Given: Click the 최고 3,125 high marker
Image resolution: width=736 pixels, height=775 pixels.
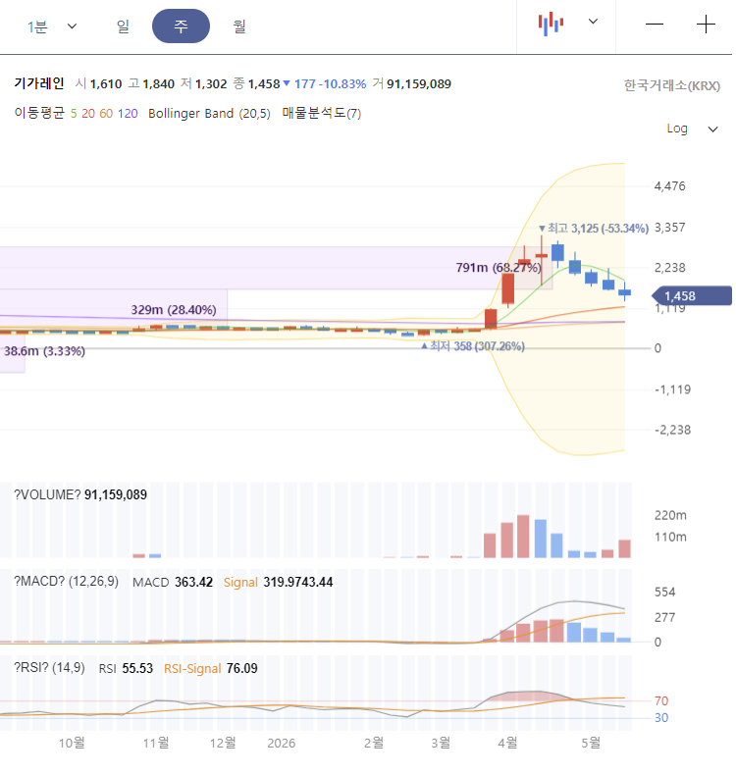Looking at the screenshot, I should 594,229.
